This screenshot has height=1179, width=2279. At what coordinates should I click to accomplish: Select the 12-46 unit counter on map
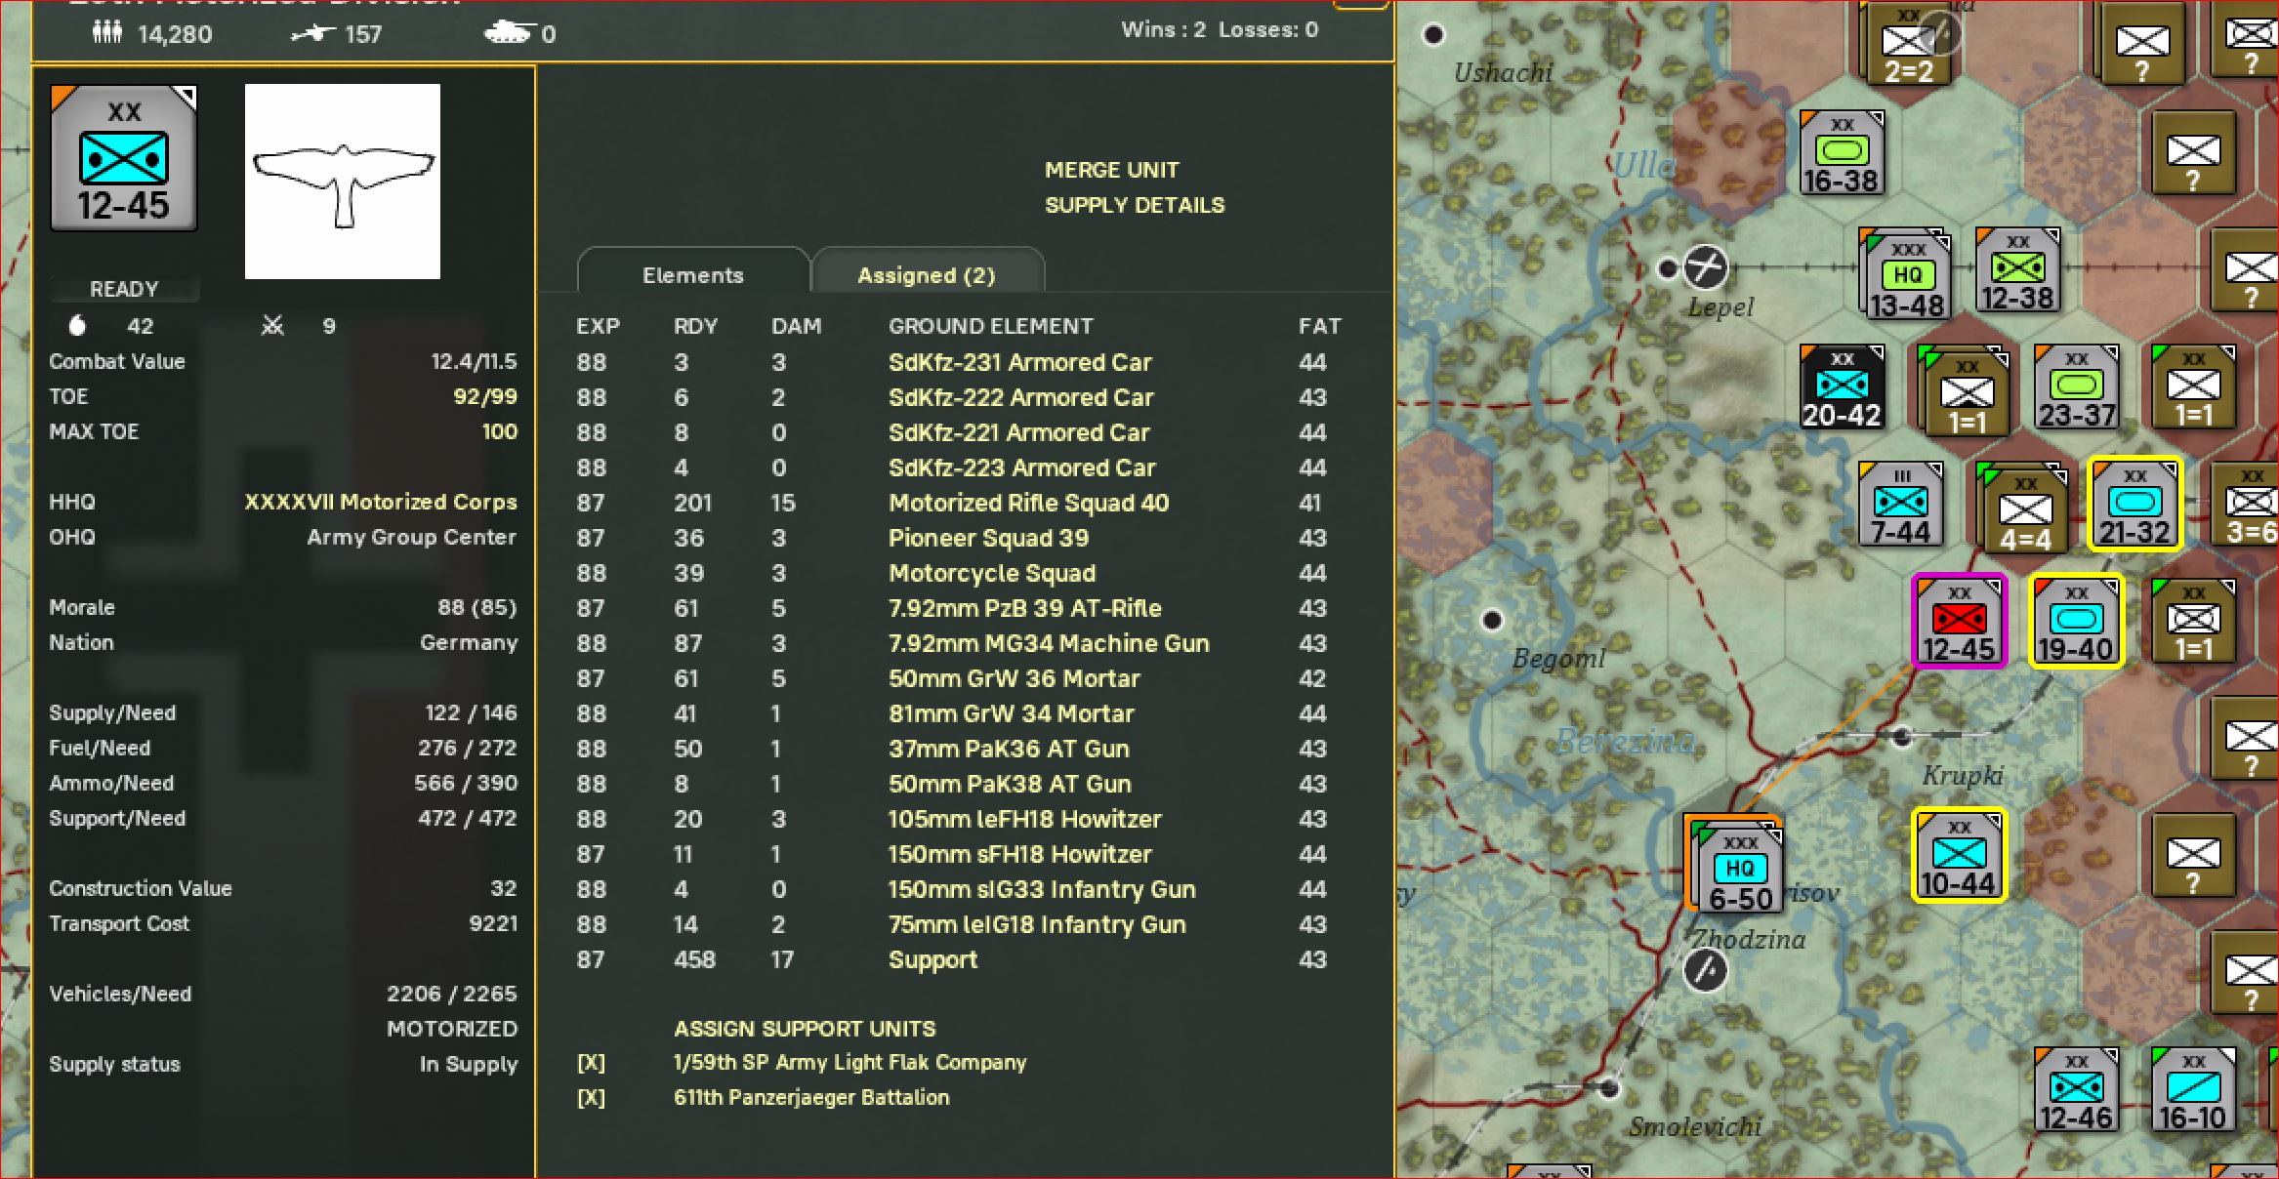pos(2076,1090)
